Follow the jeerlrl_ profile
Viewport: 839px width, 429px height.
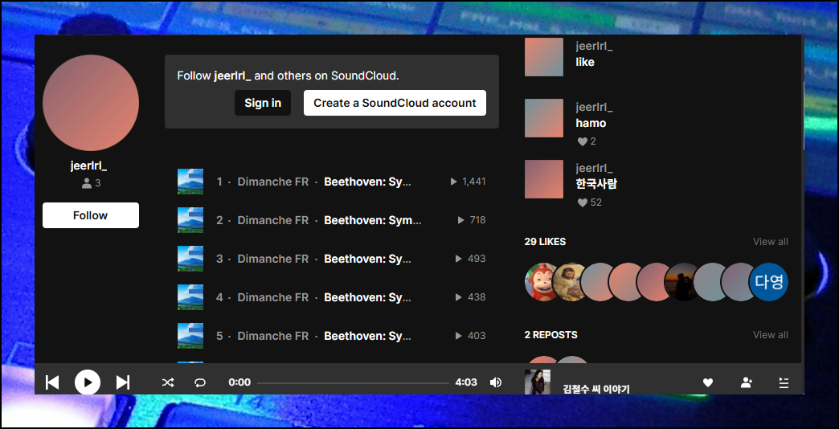[x=91, y=215]
